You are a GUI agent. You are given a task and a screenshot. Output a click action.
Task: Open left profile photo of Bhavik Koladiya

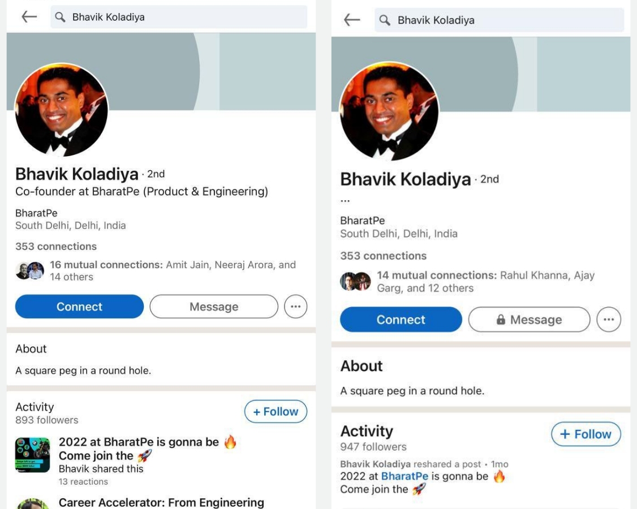point(61,110)
